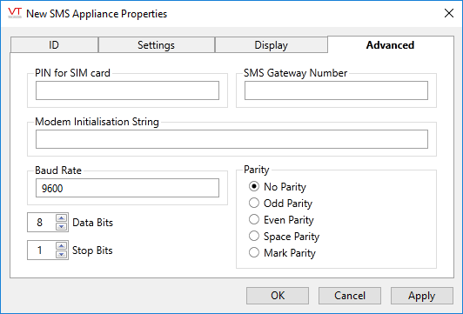Apply the appliance properties

coord(421,296)
